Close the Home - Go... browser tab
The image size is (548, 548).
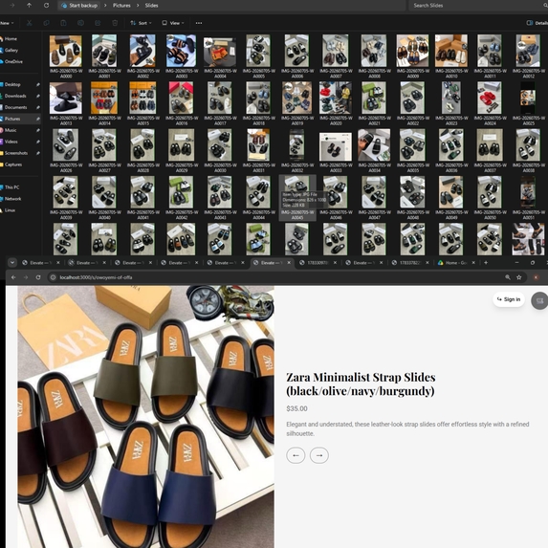pos(473,262)
